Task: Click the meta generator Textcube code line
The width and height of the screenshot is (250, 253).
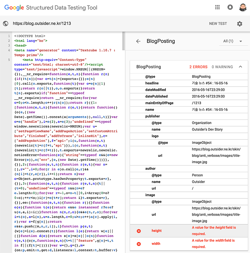Action: point(65,53)
